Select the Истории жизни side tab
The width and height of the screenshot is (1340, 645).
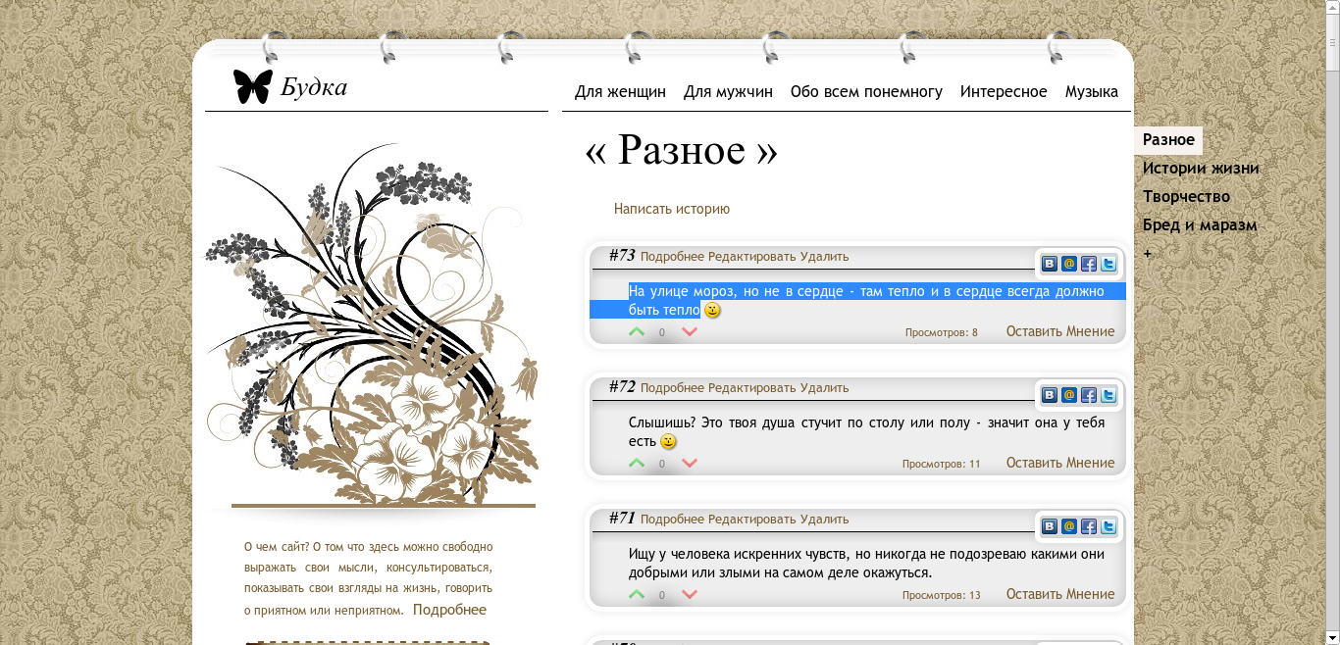tap(1201, 169)
